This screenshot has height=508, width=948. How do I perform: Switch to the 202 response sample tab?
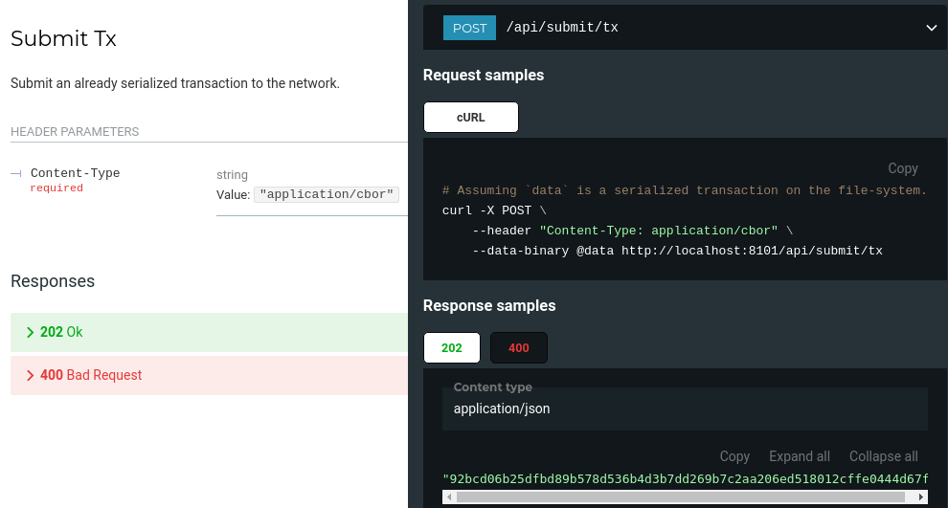452,347
